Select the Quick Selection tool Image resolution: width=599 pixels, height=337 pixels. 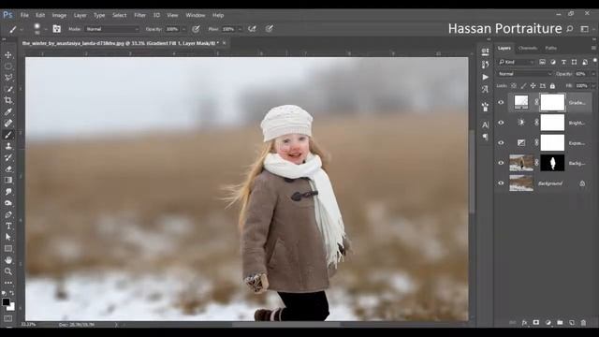click(x=8, y=89)
